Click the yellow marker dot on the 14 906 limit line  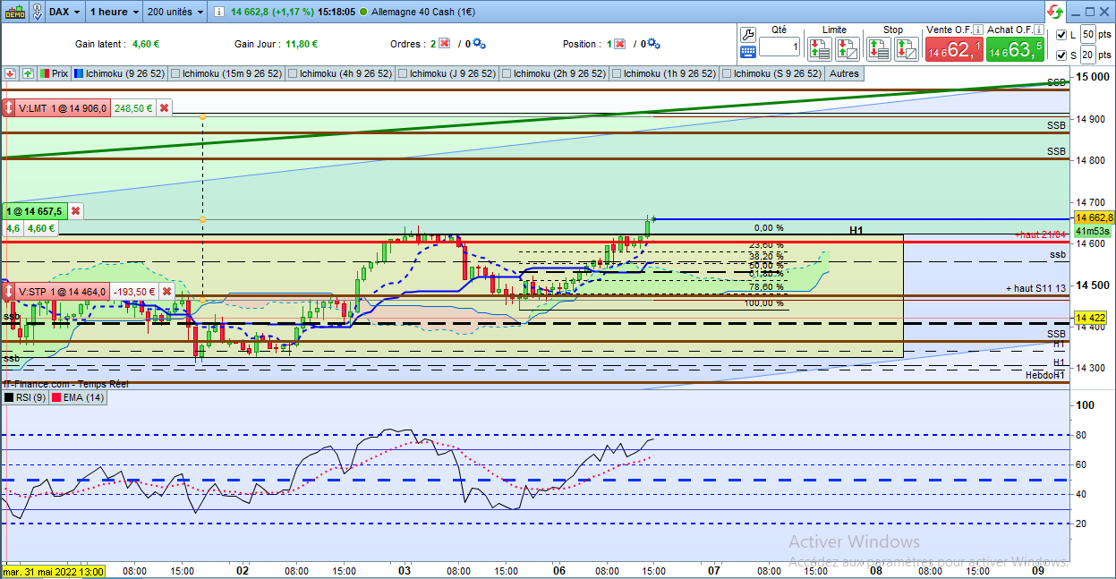[x=202, y=117]
